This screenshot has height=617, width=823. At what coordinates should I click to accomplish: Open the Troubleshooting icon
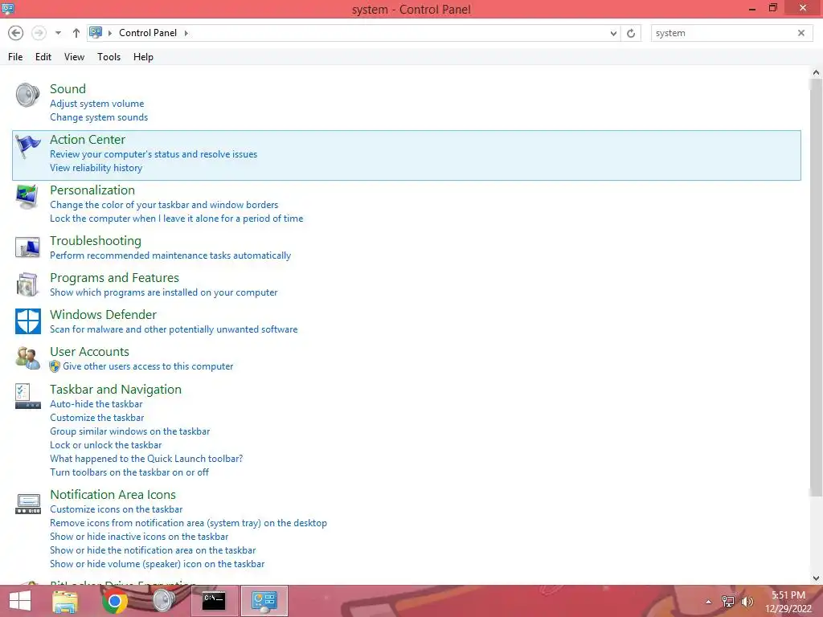tap(27, 247)
